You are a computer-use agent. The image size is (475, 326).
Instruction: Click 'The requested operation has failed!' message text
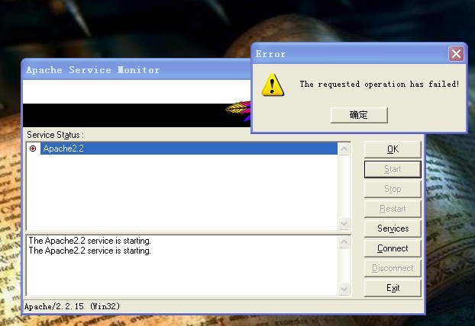(380, 84)
